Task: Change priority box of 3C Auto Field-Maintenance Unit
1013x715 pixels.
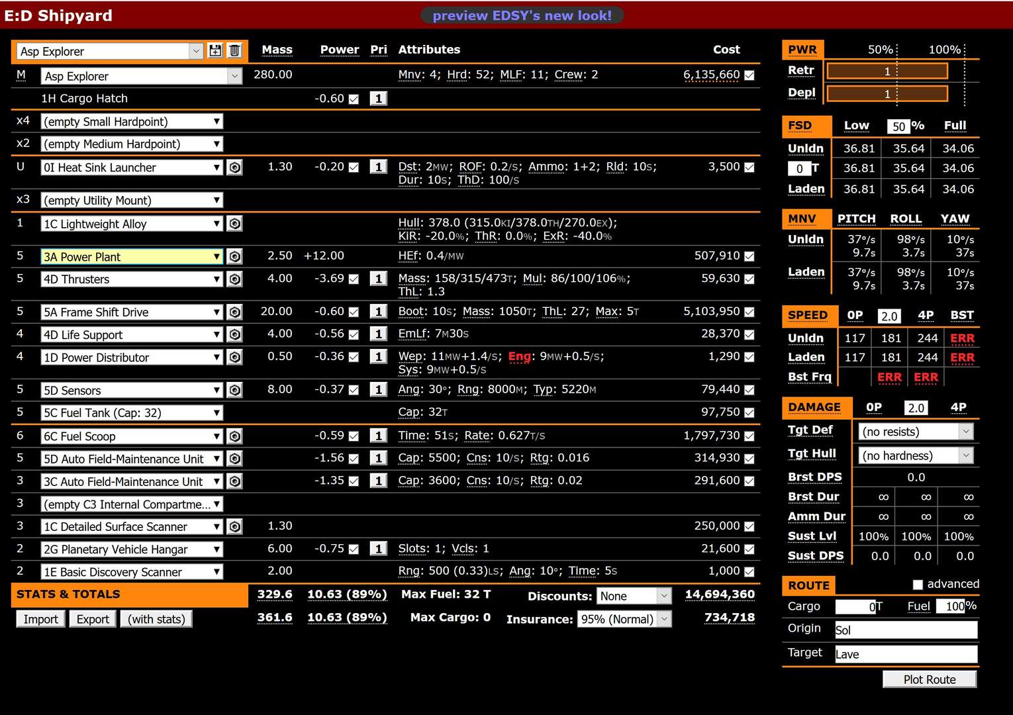Action: click(x=378, y=481)
